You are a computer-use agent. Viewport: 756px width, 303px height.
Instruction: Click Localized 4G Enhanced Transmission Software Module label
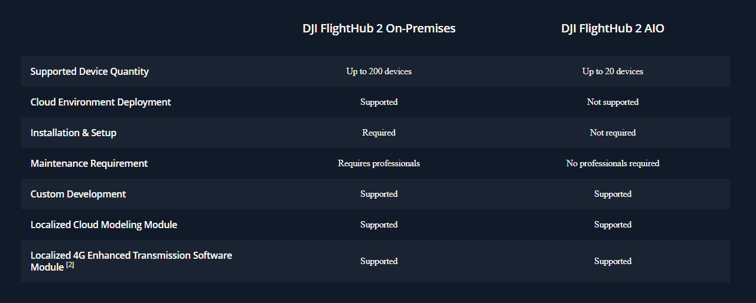[x=131, y=256]
